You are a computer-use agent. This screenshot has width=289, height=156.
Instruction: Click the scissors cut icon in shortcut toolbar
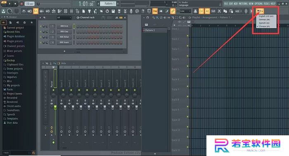219,11
